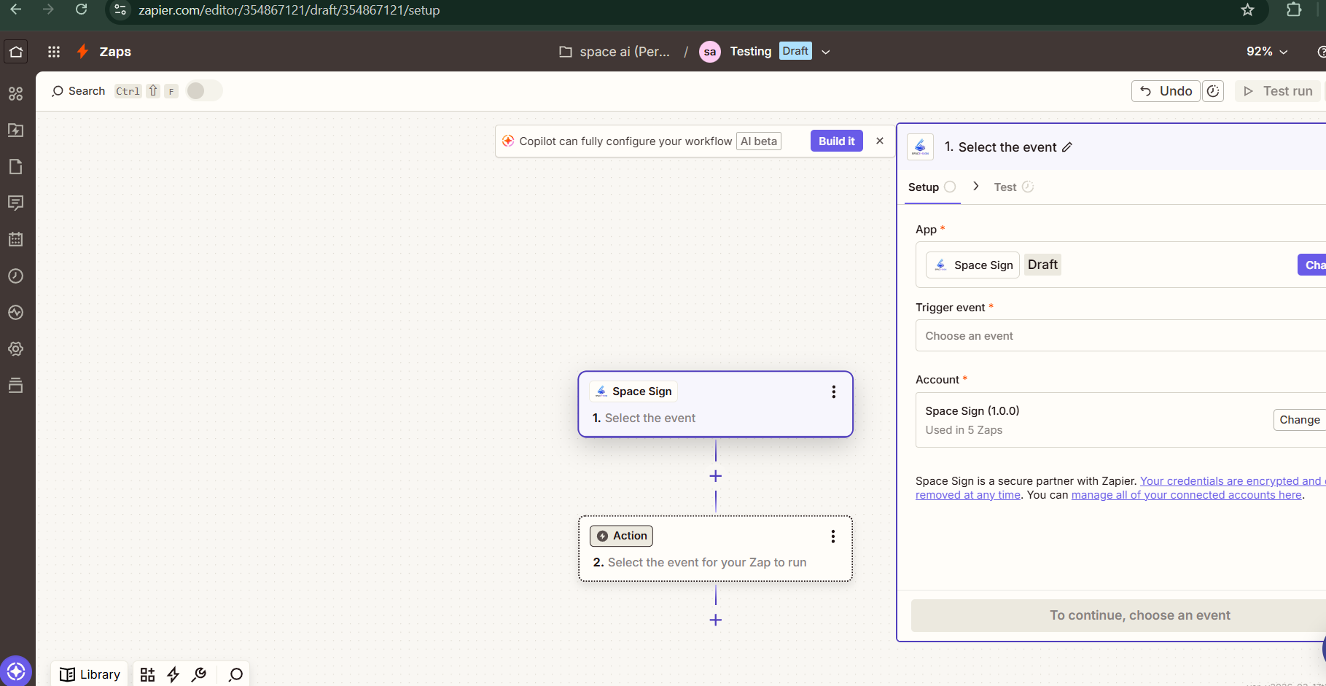Open the browser extensions puzzle icon
The width and height of the screenshot is (1326, 686).
(x=1294, y=10)
